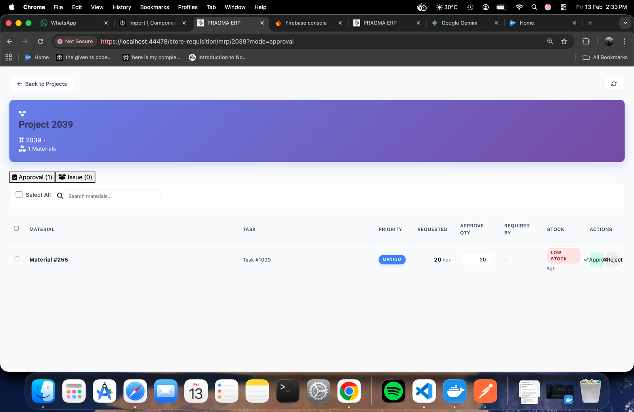This screenshot has width=634, height=412.
Task: Click the Approve Qty input showing 20
Action: pos(477,260)
